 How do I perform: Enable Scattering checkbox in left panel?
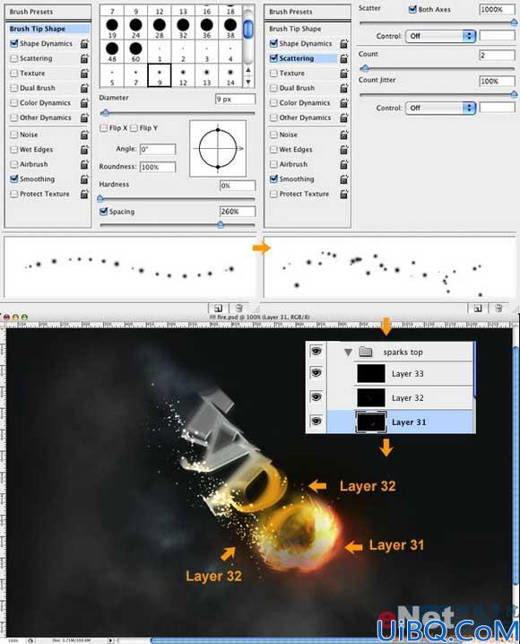click(14, 58)
